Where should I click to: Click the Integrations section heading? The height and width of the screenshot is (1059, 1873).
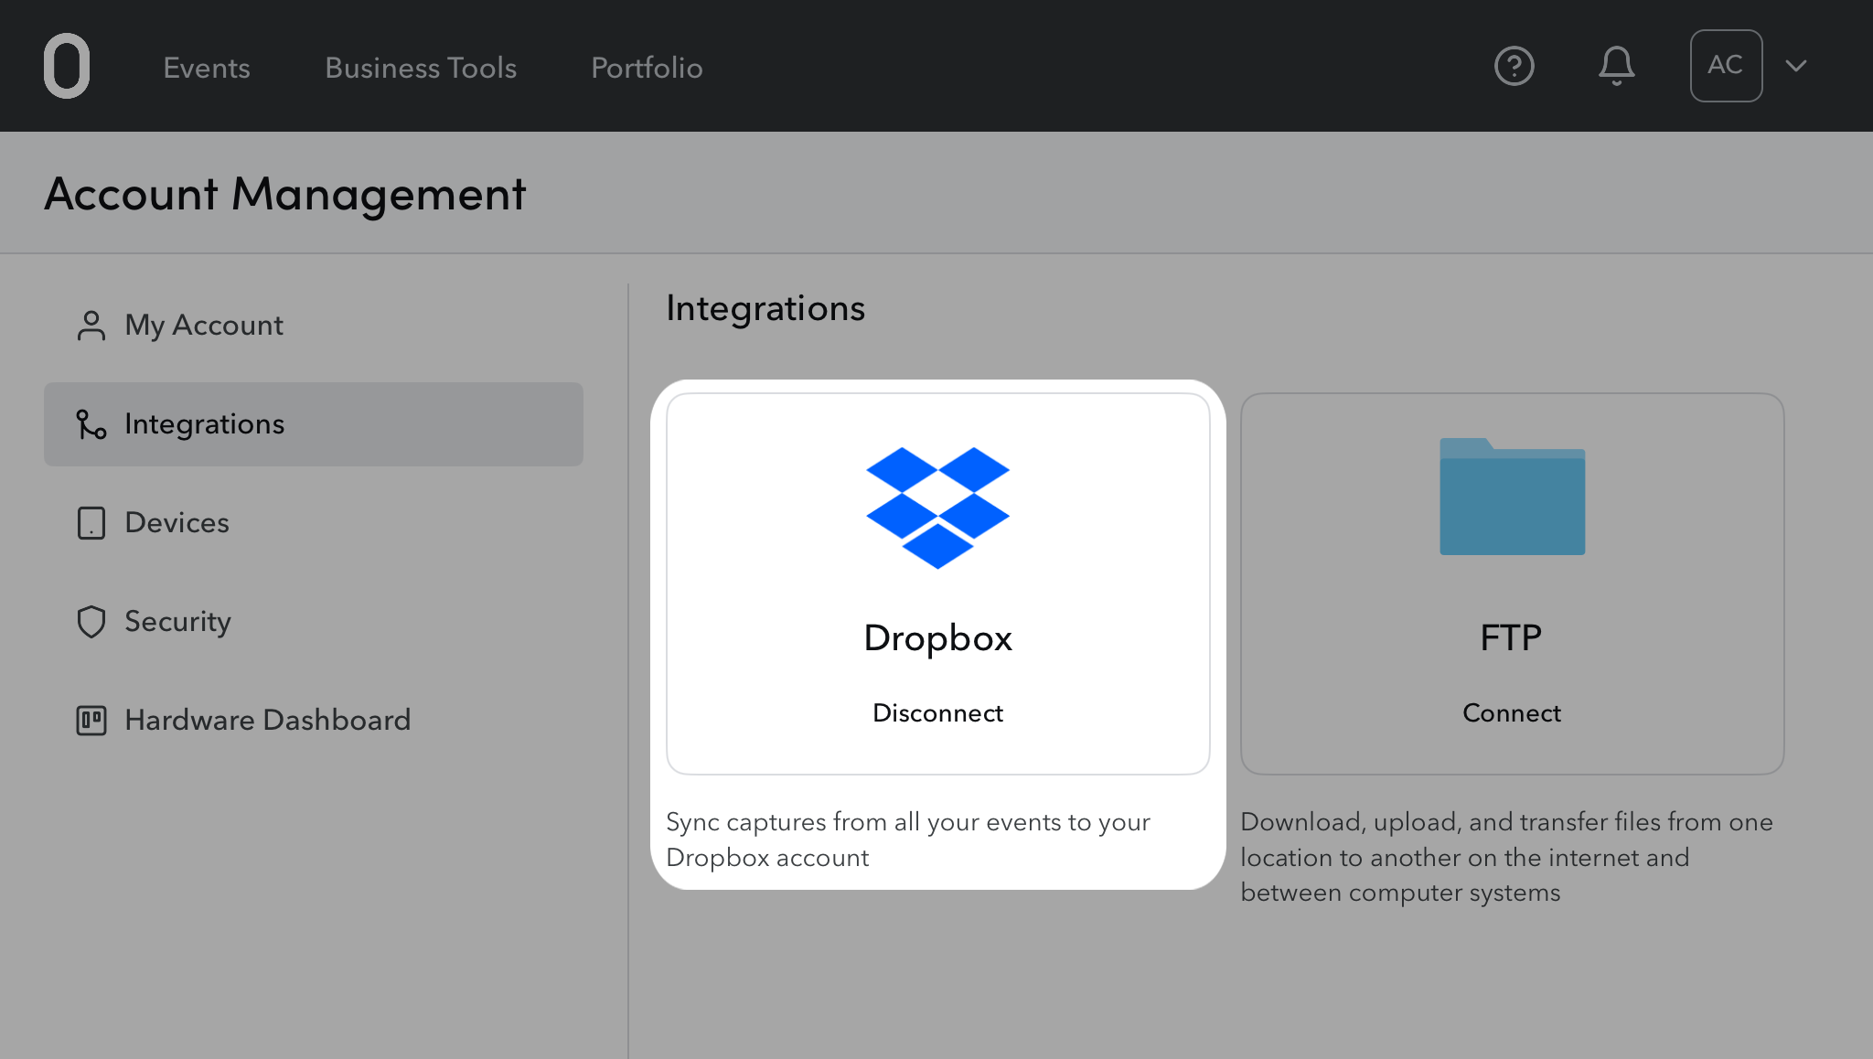pyautogui.click(x=765, y=309)
